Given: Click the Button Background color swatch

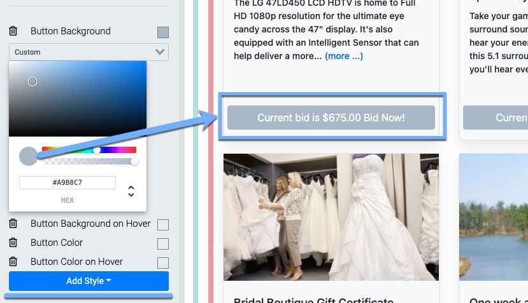Looking at the screenshot, I should click(163, 32).
